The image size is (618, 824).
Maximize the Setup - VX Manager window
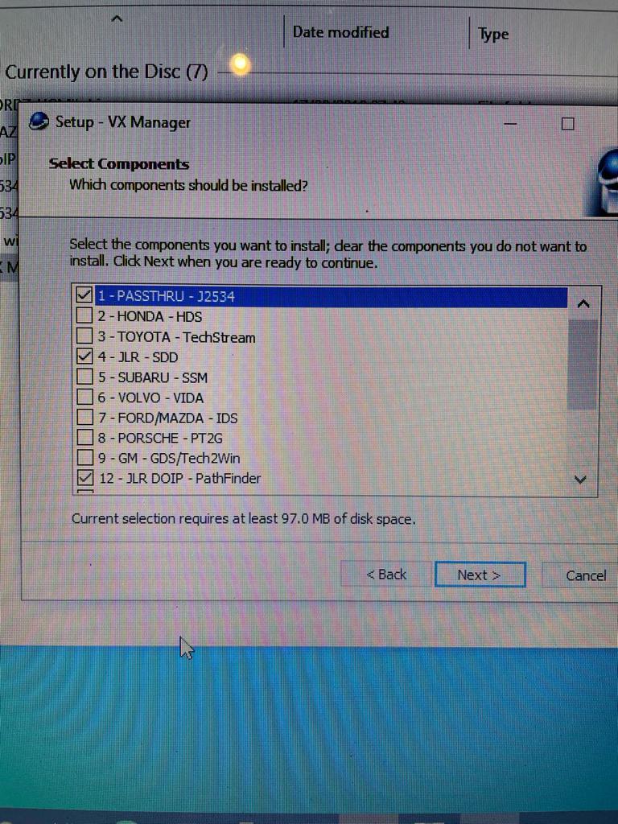click(567, 124)
